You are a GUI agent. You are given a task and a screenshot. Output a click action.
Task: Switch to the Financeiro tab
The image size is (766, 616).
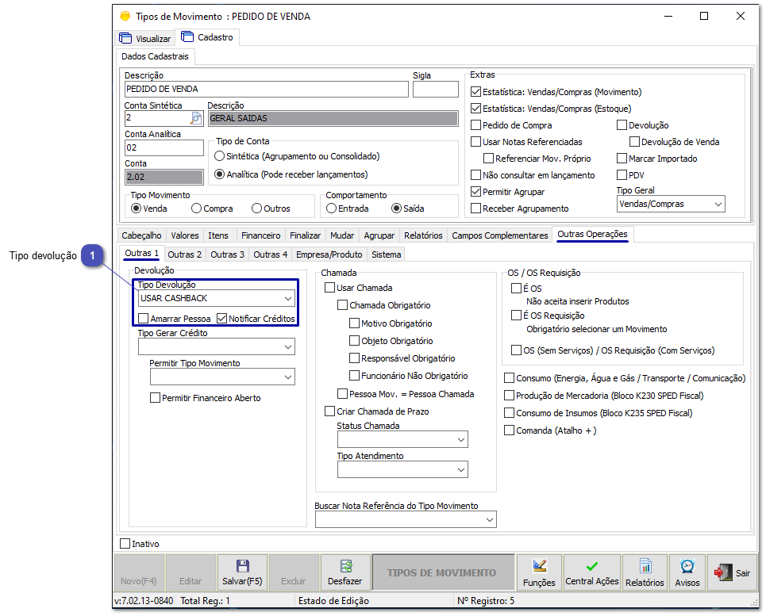pyautogui.click(x=260, y=235)
